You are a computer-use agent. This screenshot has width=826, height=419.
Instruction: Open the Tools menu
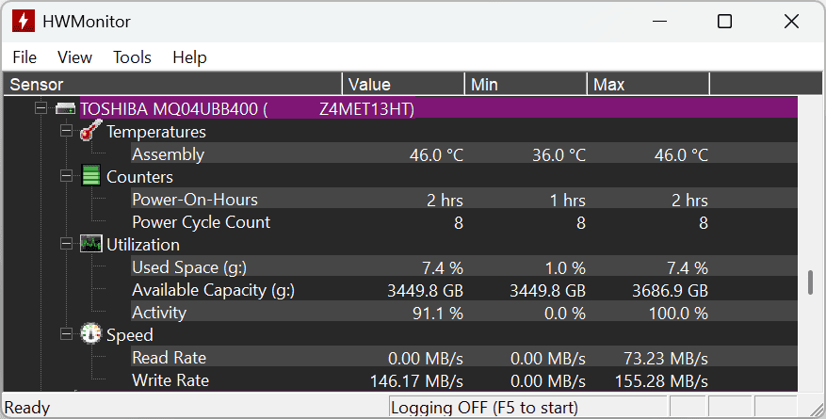click(132, 56)
